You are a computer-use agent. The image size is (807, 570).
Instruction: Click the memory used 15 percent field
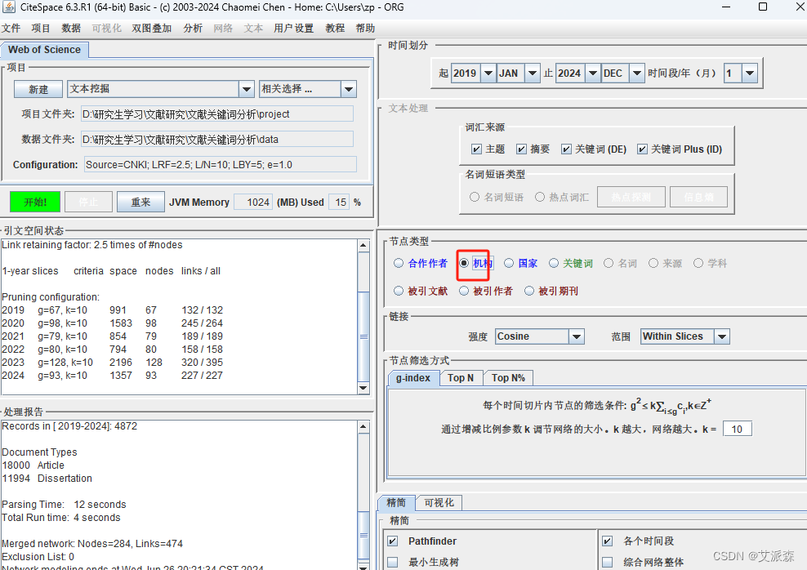[x=339, y=203]
